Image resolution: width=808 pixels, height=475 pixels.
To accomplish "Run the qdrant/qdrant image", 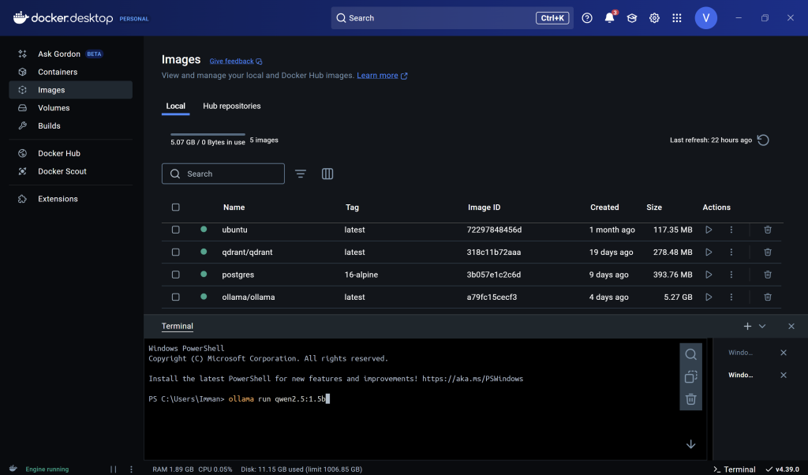I will coord(709,252).
